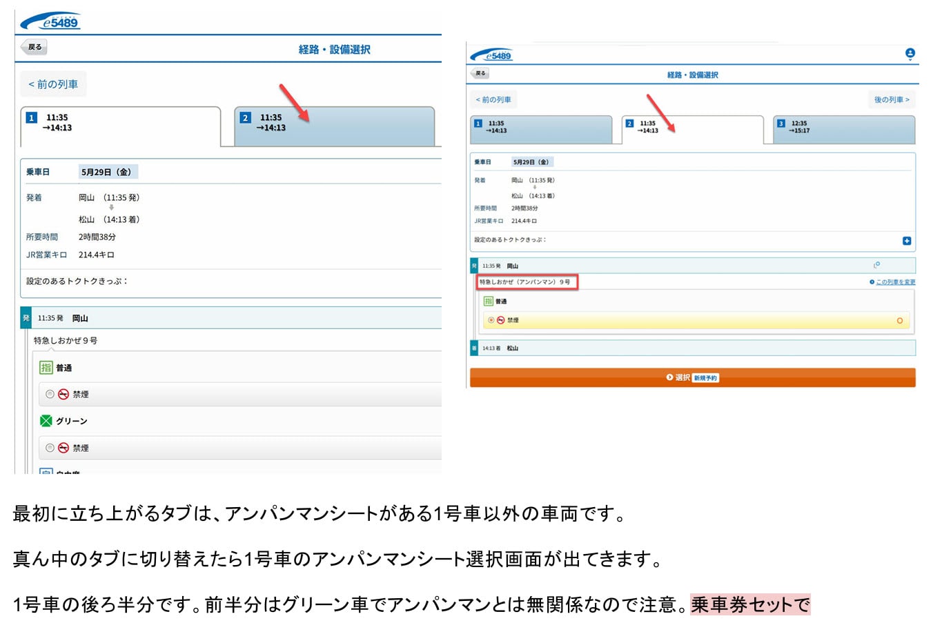Screen dimensions: 933x623
Task: Open the user account icon menu
Action: (x=910, y=54)
